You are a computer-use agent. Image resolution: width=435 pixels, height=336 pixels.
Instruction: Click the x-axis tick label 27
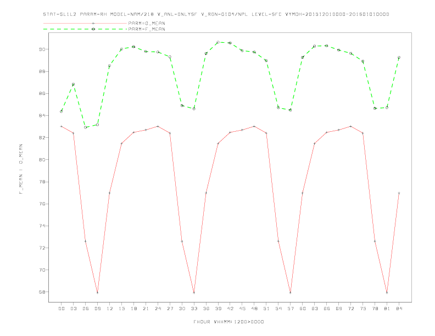click(x=170, y=309)
